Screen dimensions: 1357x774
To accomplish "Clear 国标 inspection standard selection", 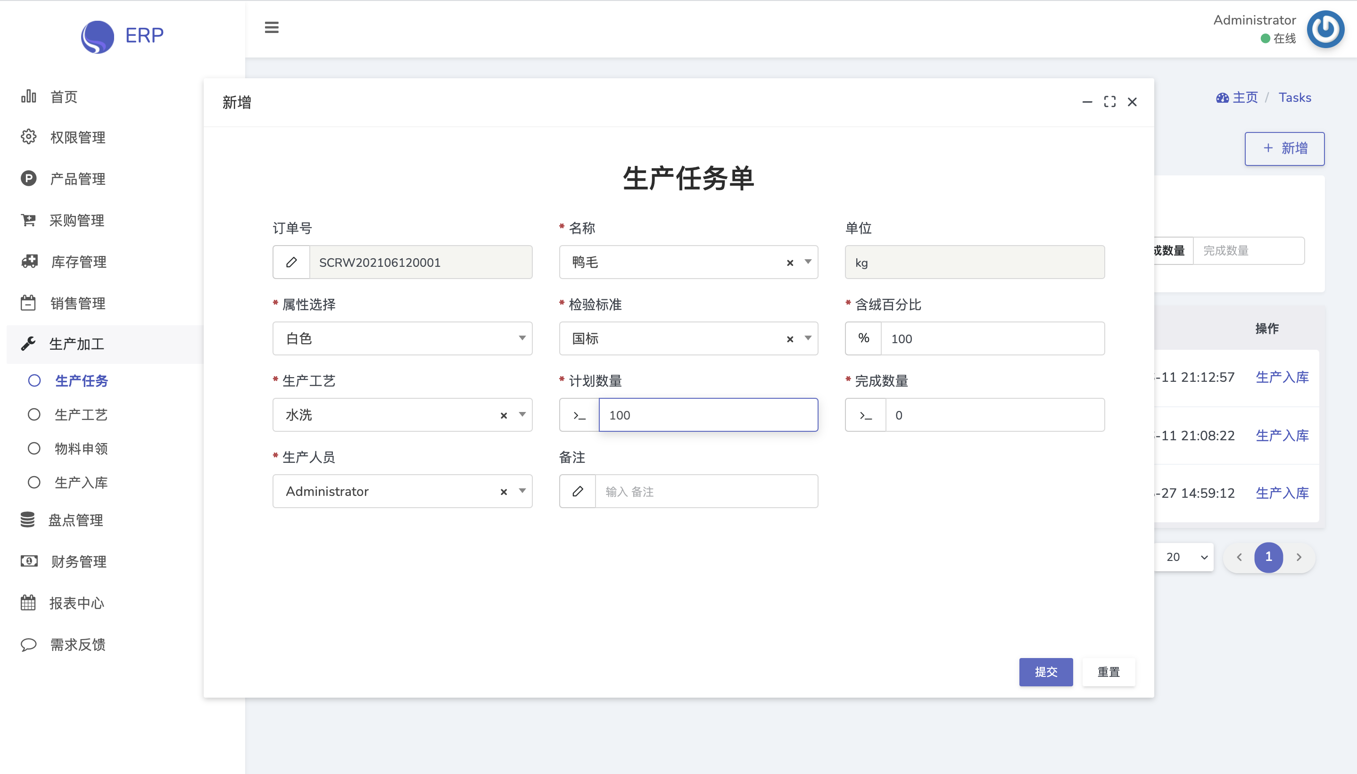I will click(790, 339).
